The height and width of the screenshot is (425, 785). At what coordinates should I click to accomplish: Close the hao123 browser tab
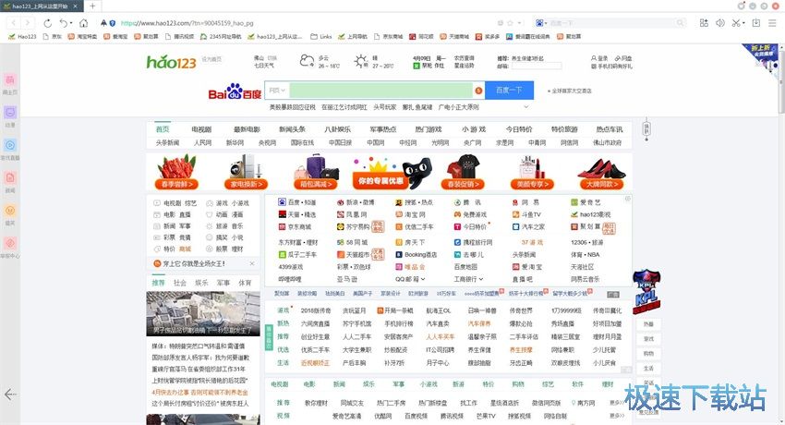(x=76, y=6)
